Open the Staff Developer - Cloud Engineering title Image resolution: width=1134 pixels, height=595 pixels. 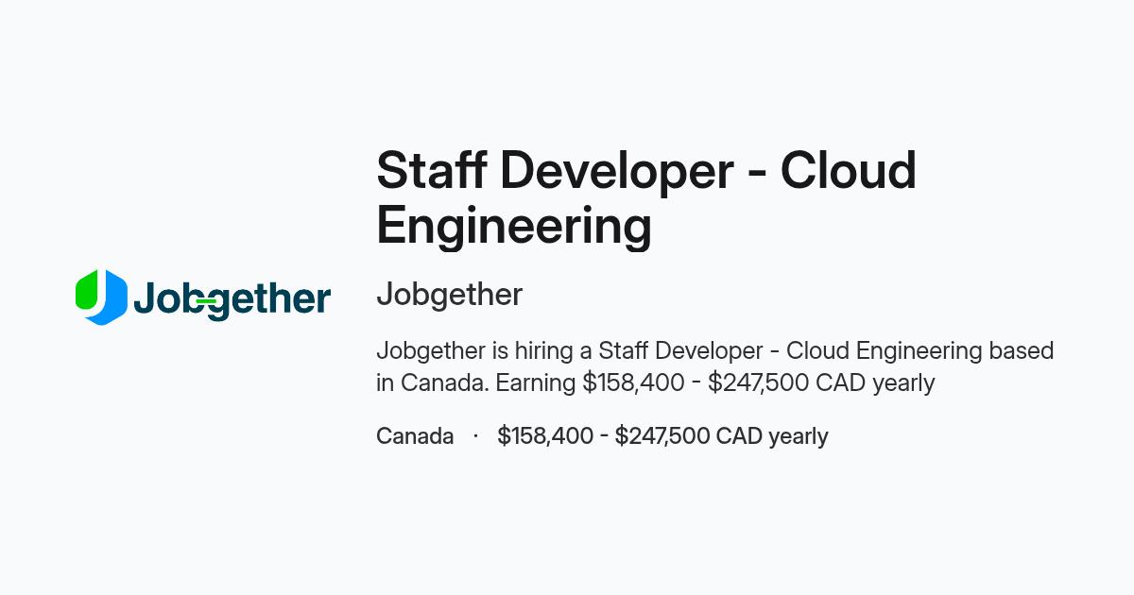point(646,198)
